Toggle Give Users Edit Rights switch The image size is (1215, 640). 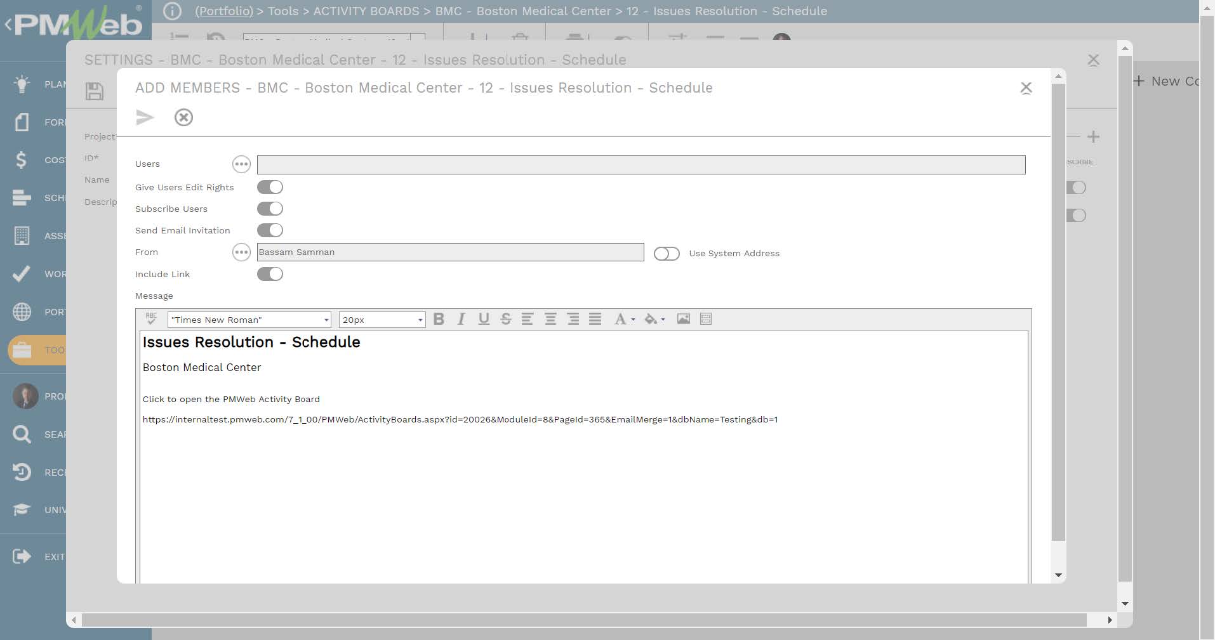pyautogui.click(x=270, y=187)
